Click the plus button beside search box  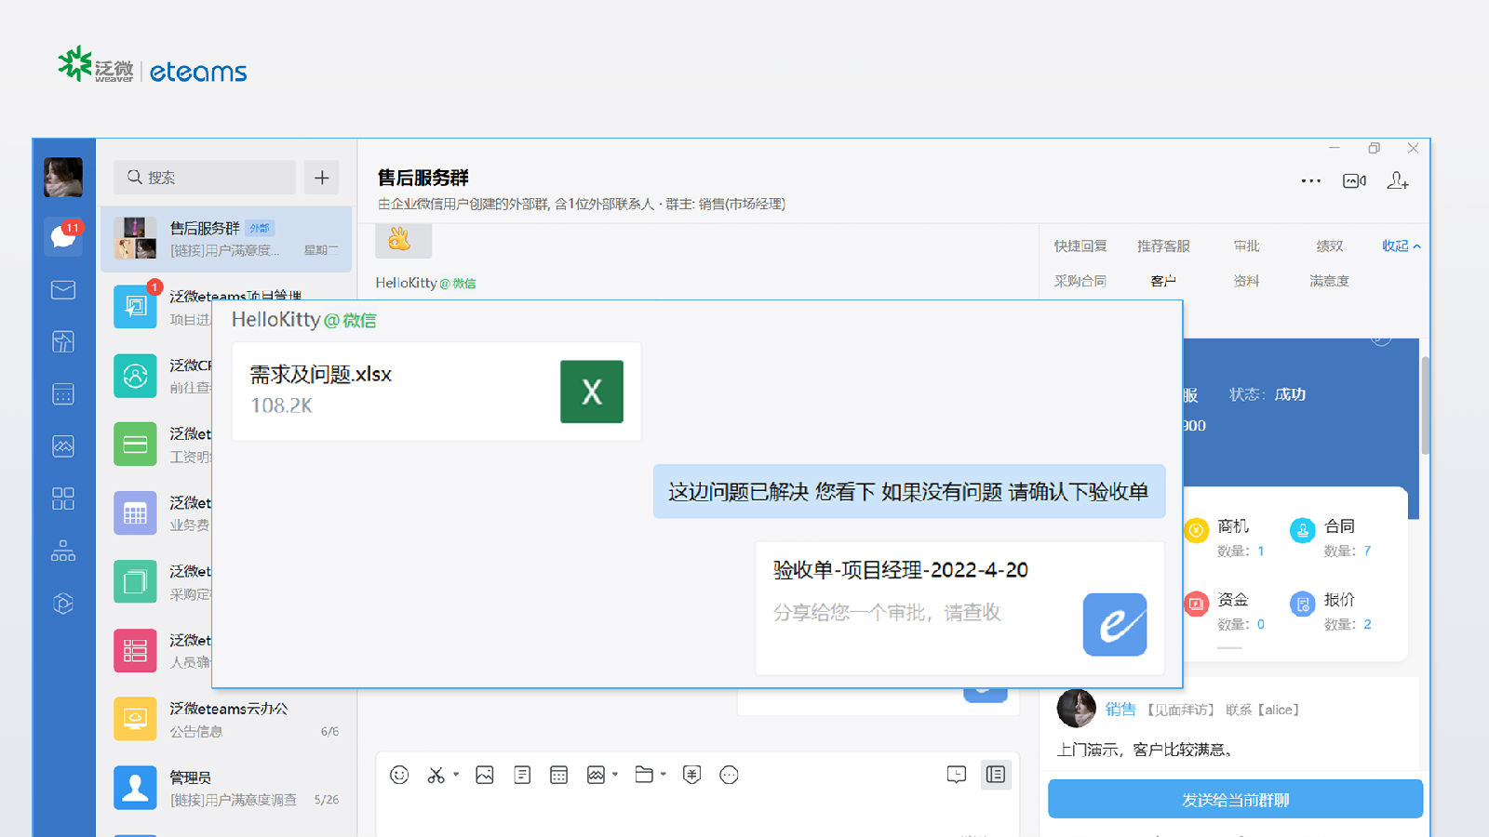point(322,178)
